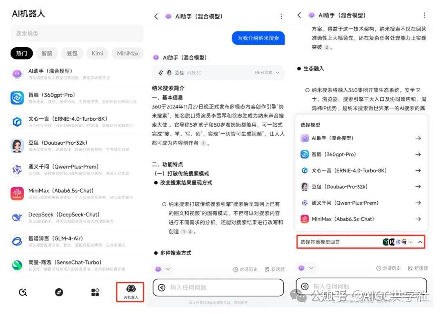Expand the 豆包 3步已完成 steps row
The width and height of the screenshot is (441, 314).
(x=218, y=73)
